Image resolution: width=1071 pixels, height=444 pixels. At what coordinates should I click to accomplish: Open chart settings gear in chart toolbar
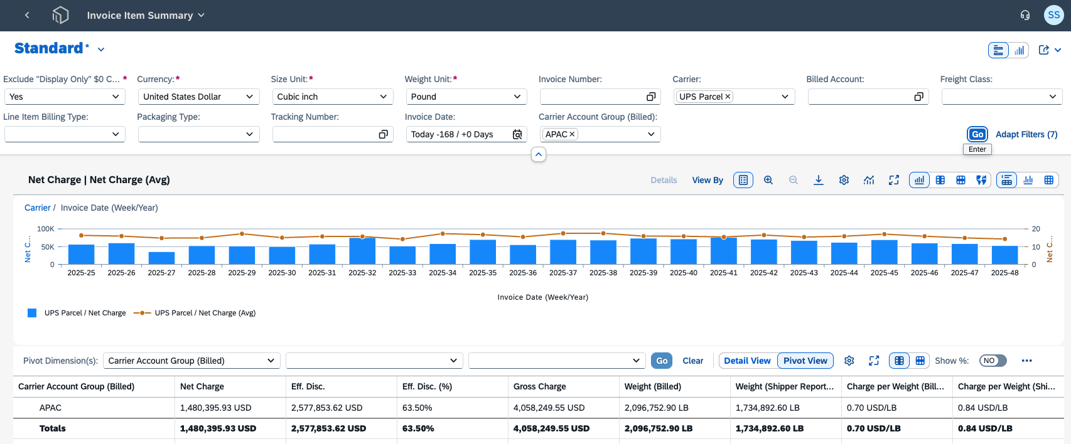point(844,180)
